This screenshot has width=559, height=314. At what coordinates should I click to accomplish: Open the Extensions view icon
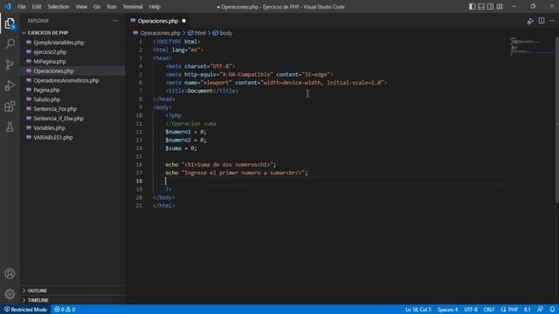10,106
